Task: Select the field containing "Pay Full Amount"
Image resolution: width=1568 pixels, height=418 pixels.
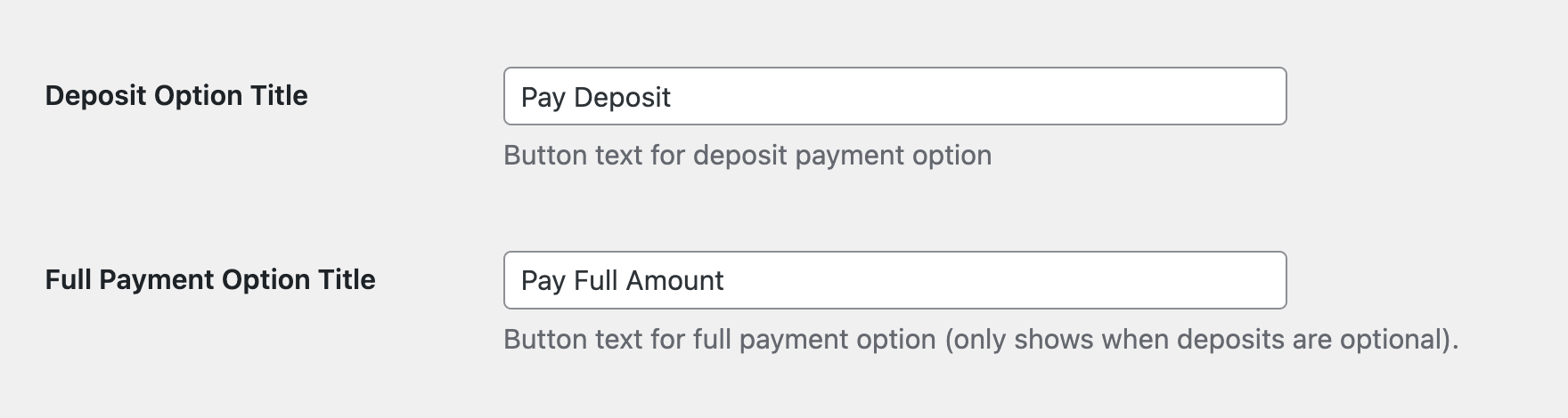Action: coord(894,280)
